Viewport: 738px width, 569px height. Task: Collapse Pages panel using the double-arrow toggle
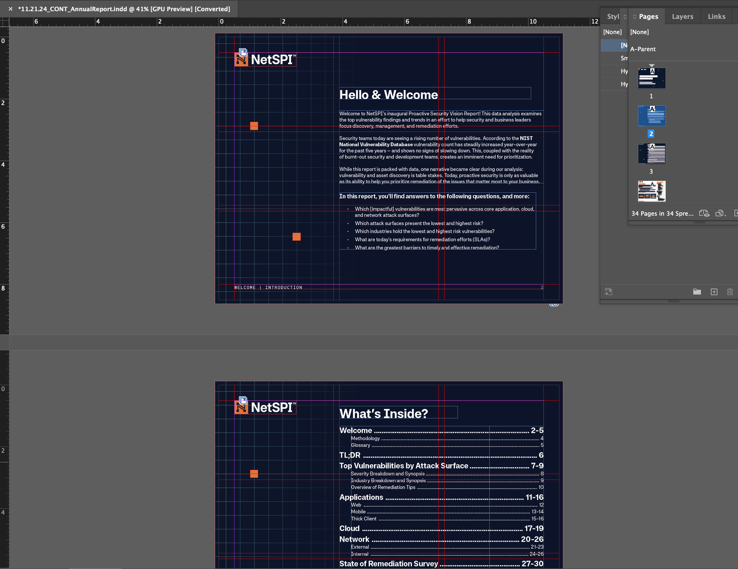click(x=635, y=16)
